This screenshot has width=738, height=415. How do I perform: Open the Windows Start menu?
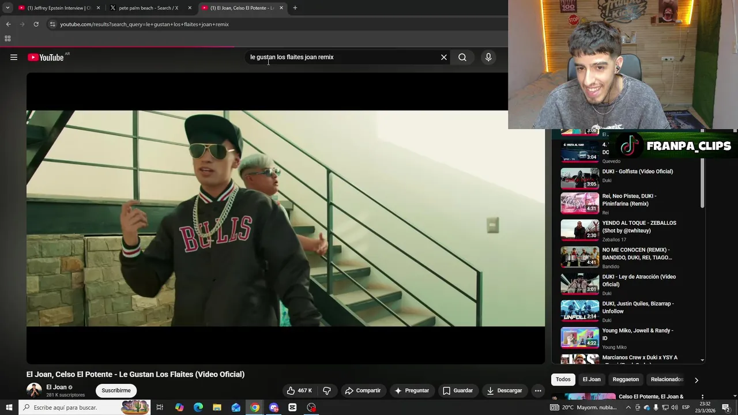(x=9, y=408)
